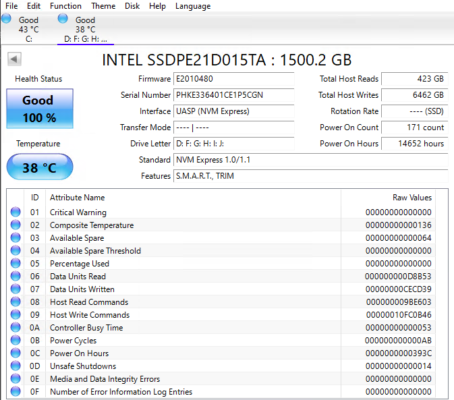
Task: Open the Help menu
Action: click(157, 6)
